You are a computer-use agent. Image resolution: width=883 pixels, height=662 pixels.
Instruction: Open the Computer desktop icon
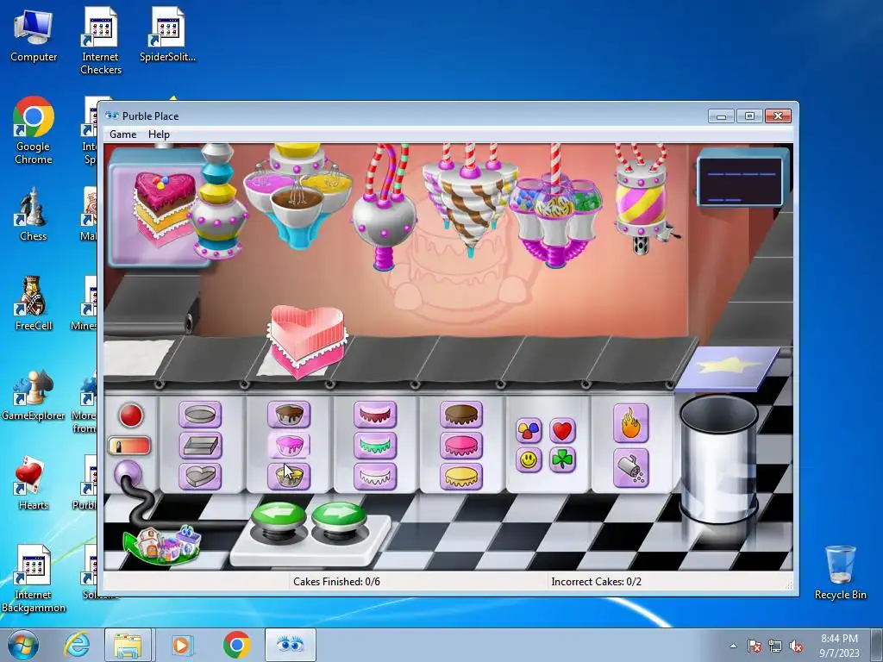coord(34,34)
